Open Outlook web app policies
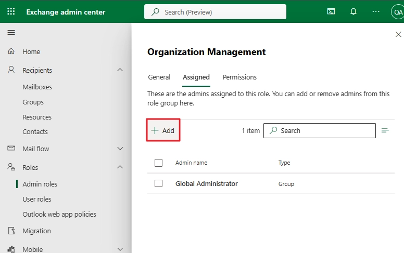This screenshot has width=404, height=253. pos(59,214)
